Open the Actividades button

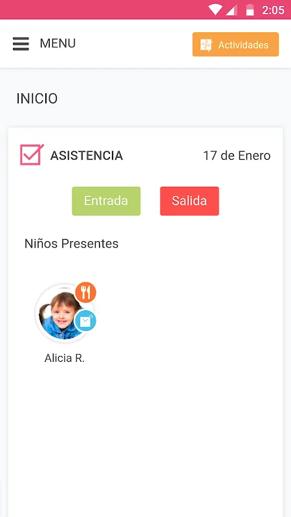click(235, 45)
